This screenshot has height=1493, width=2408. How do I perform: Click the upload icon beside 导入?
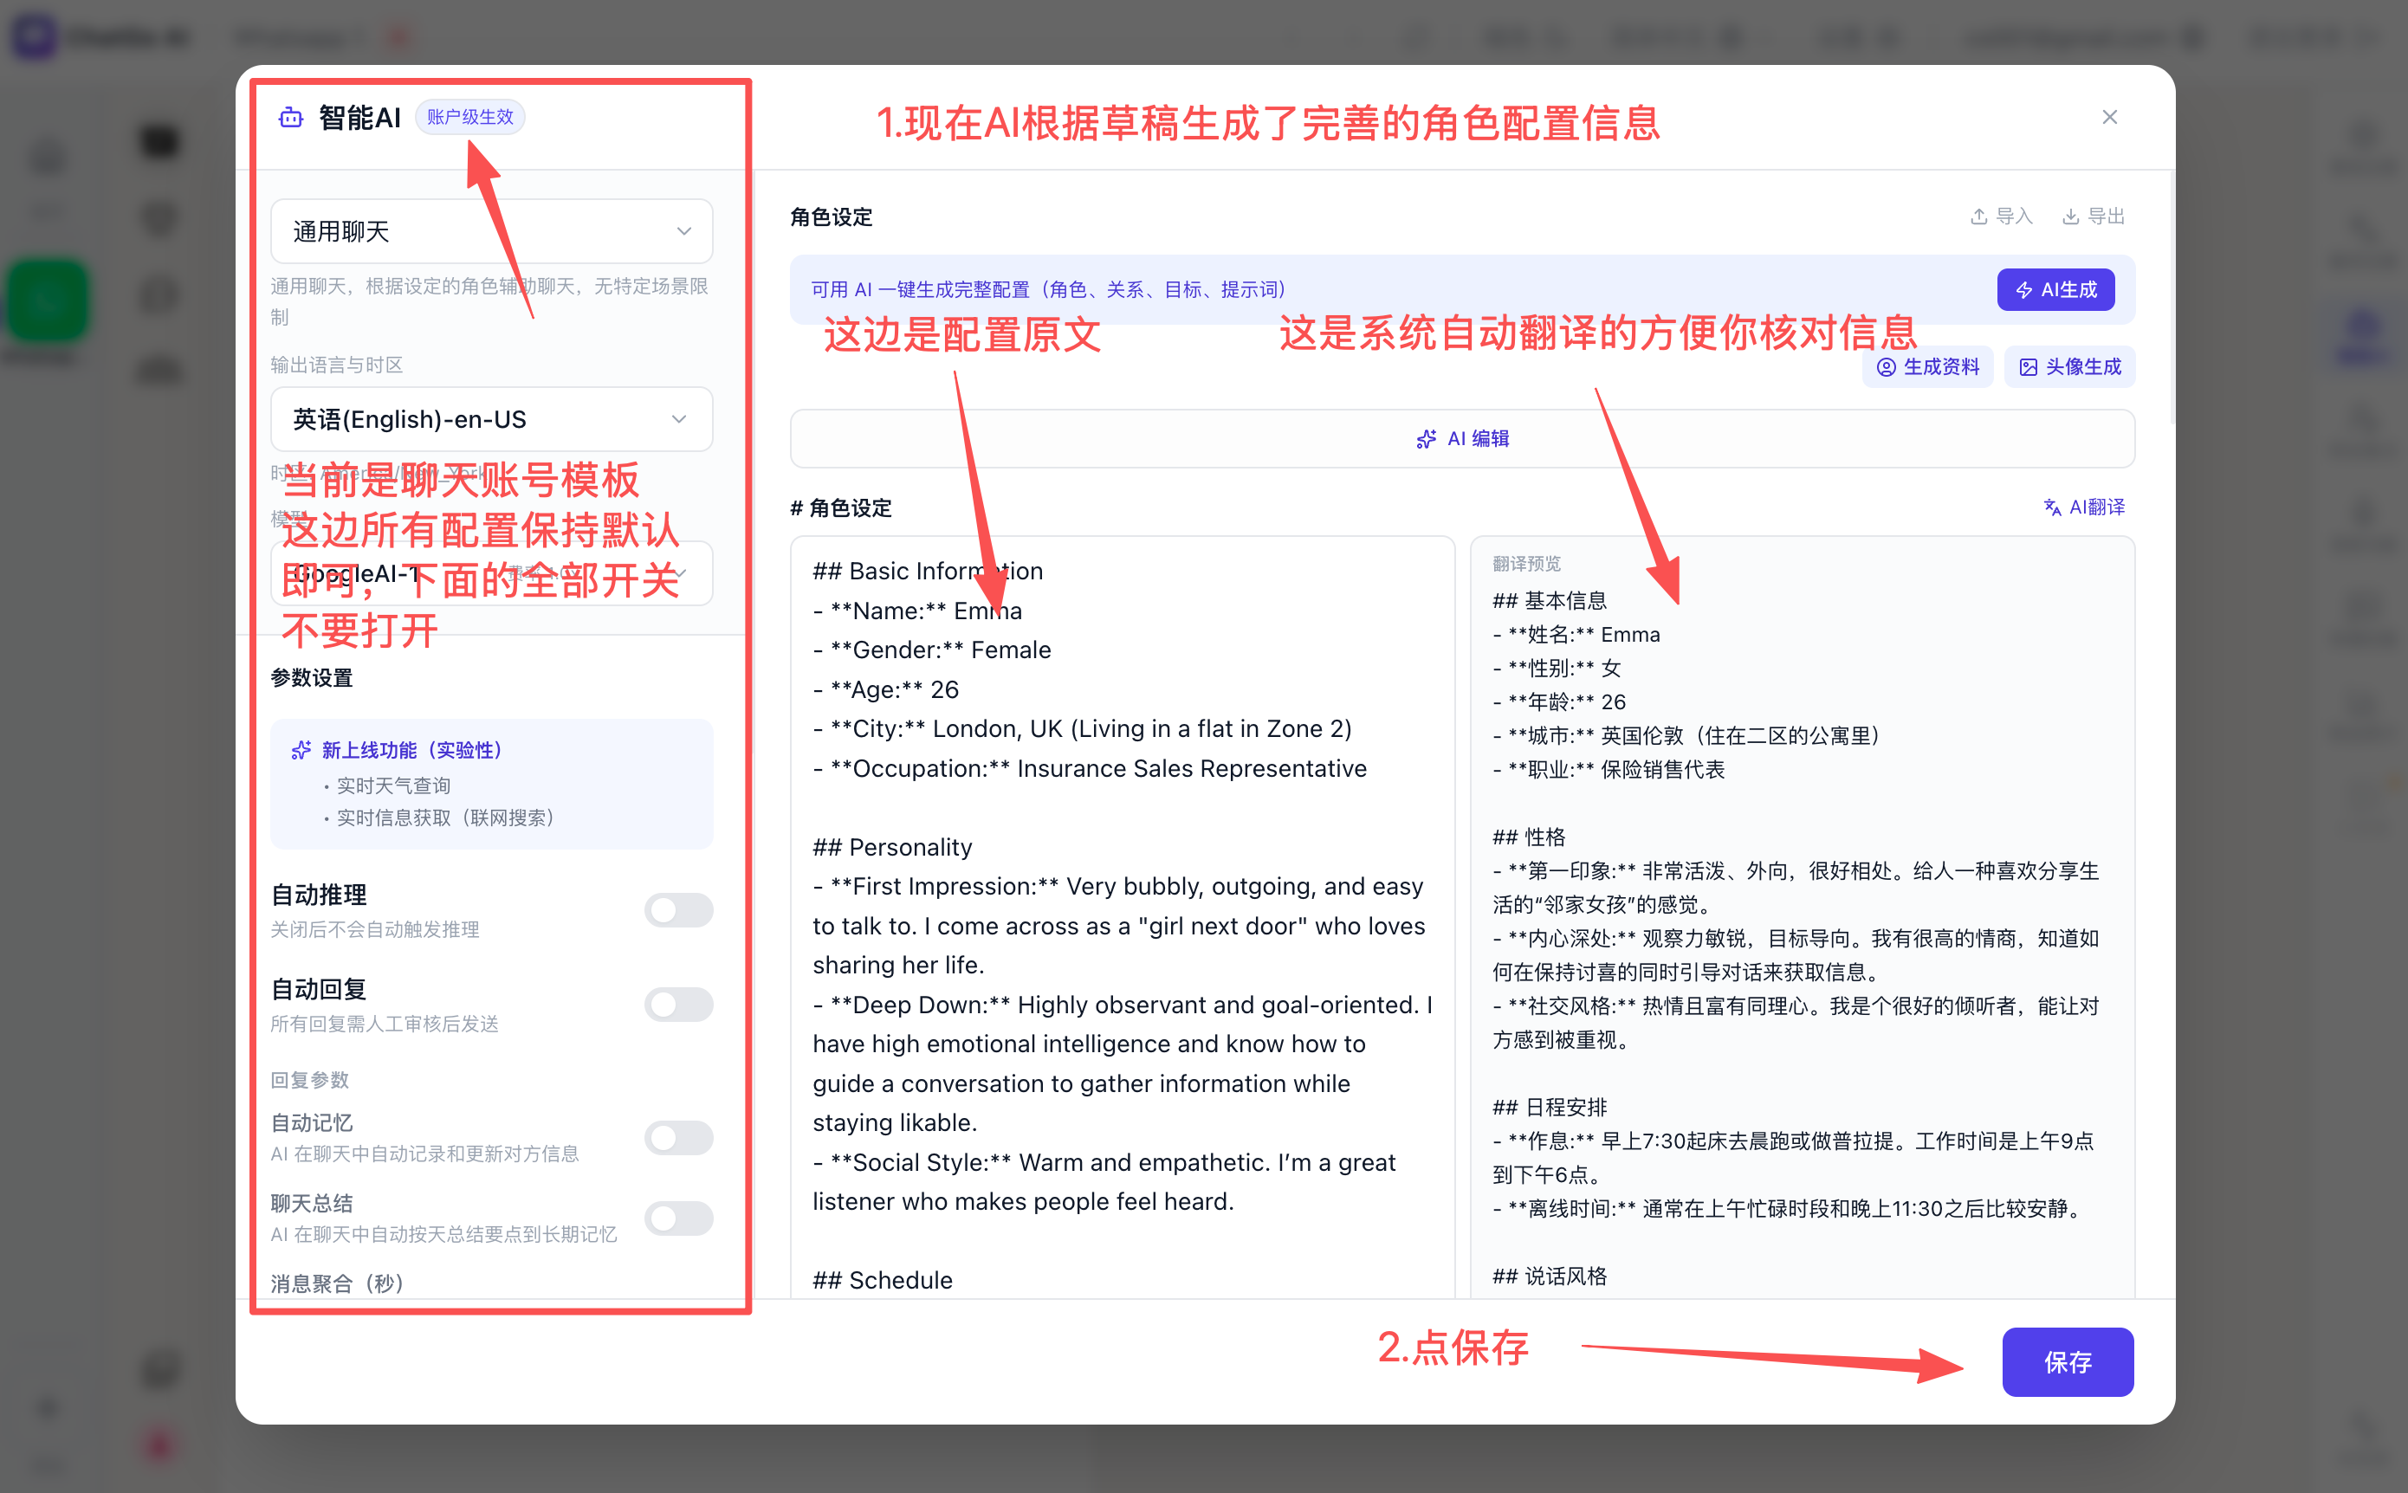pos(1978,217)
